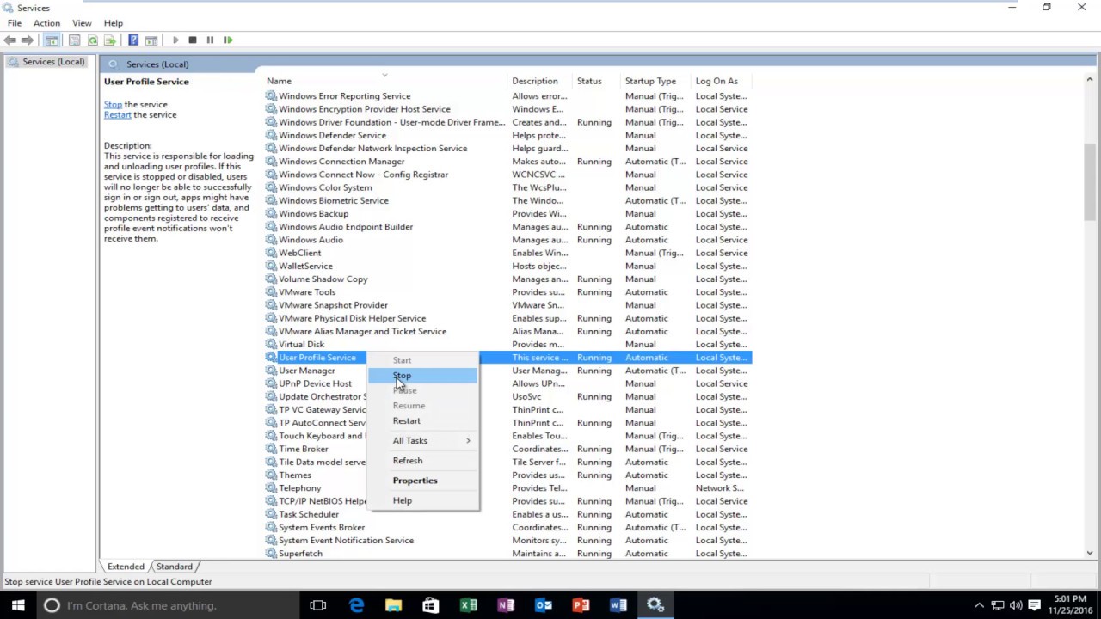
Task: Launch Microsoft Edge from the taskbar
Action: (356, 605)
